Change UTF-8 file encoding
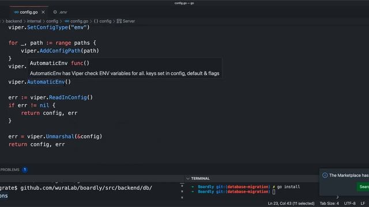Viewport: 369px width, 207px height. [350, 204]
